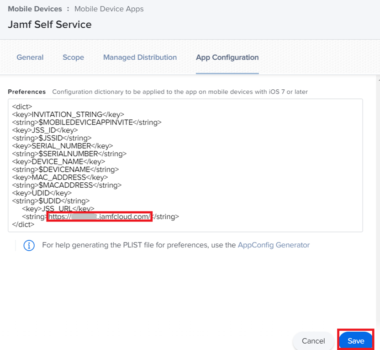Click the INVITATION_STRING key line
Image resolution: width=380 pixels, height=350 pixels.
click(x=68, y=114)
